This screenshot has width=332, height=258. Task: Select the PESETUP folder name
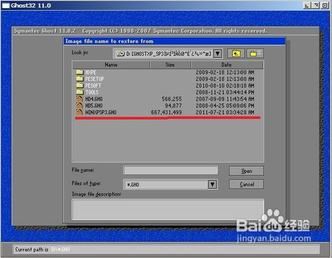tap(94, 79)
